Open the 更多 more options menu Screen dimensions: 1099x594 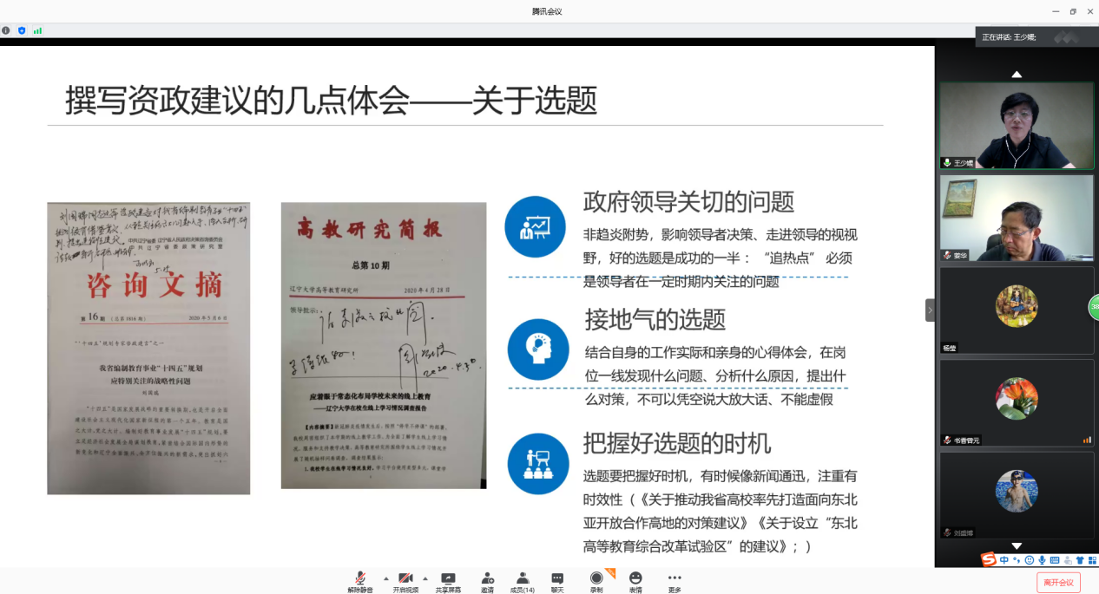click(675, 582)
